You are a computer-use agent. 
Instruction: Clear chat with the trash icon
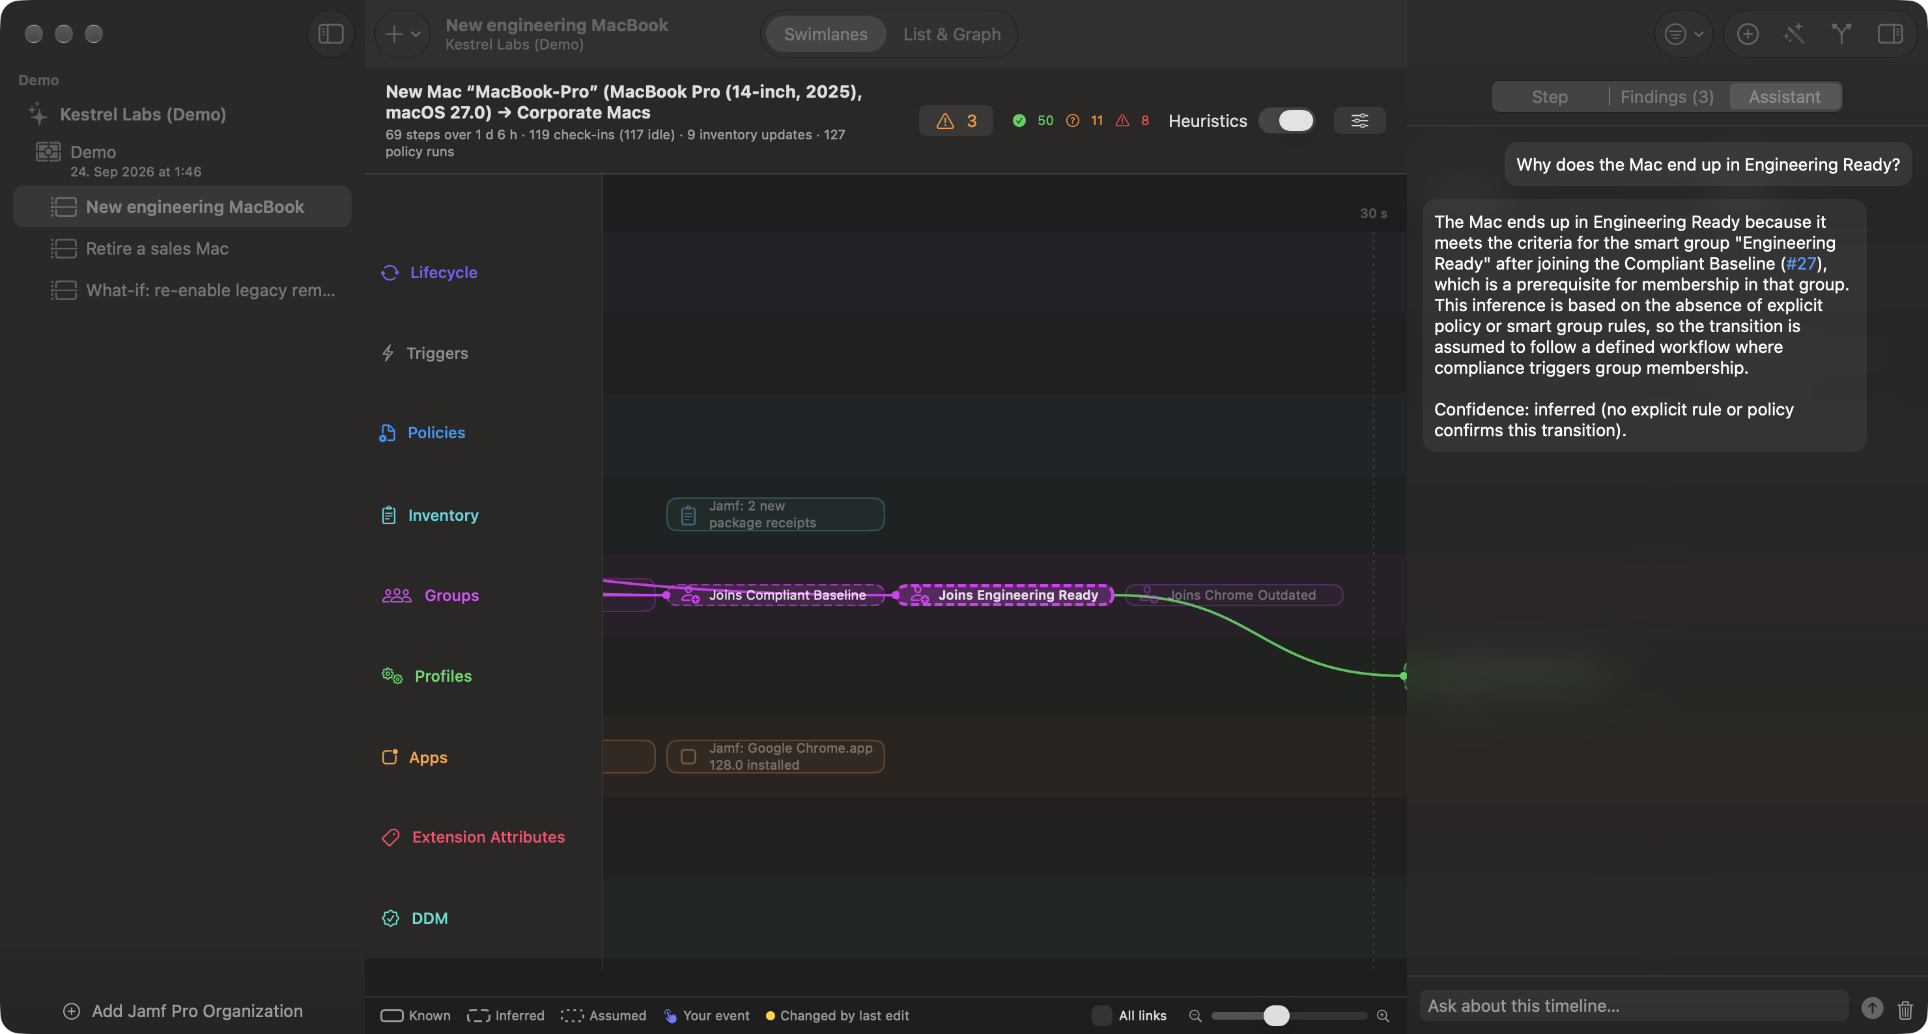[1905, 1009]
